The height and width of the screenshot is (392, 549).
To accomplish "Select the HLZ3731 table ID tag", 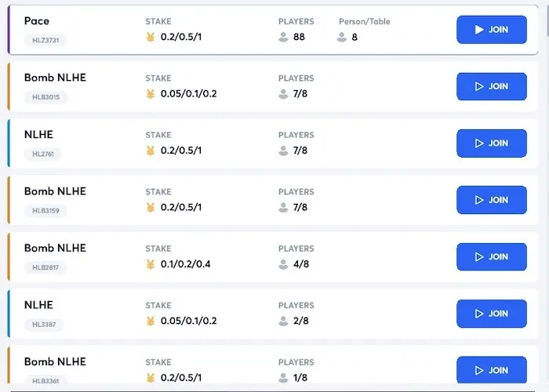I will [45, 40].
